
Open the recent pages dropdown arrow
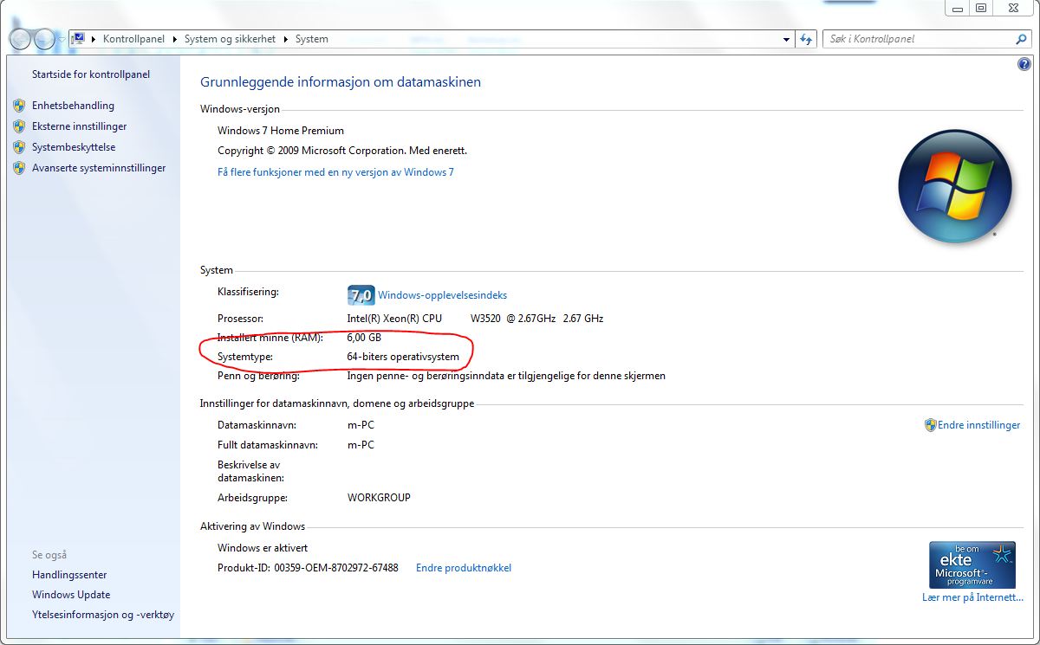click(x=61, y=40)
